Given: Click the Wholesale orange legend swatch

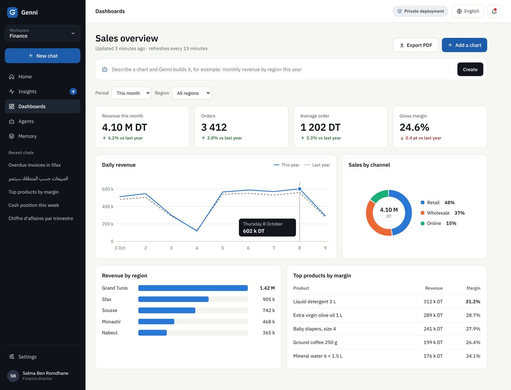Looking at the screenshot, I should tap(423, 213).
